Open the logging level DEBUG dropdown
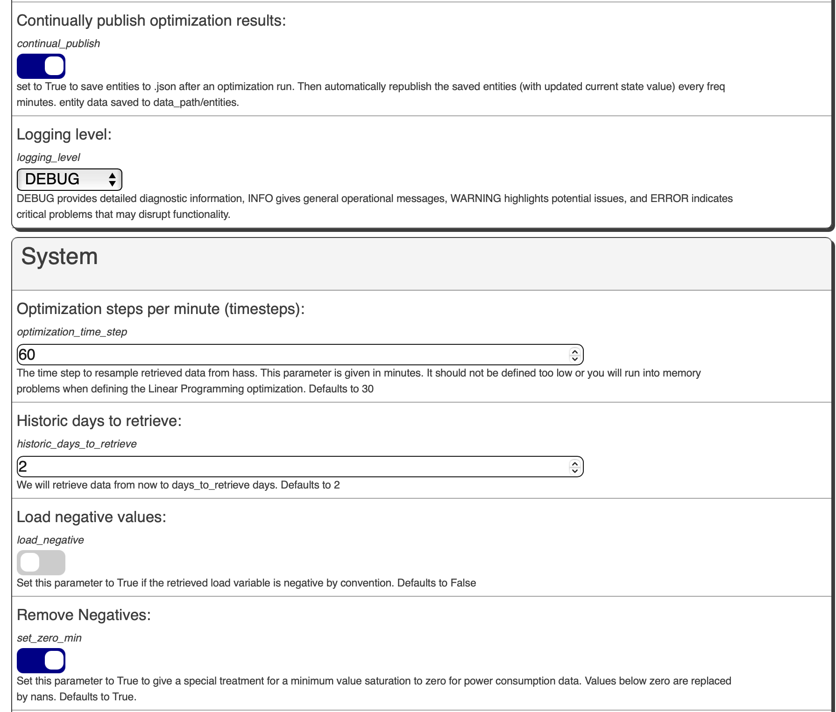This screenshot has height=712, width=836. pos(70,180)
